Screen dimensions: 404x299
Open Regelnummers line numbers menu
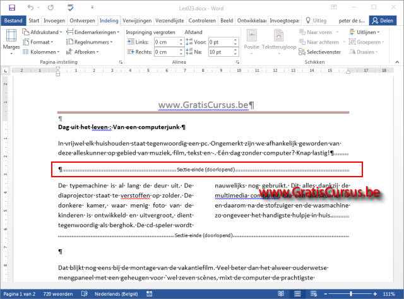point(89,42)
